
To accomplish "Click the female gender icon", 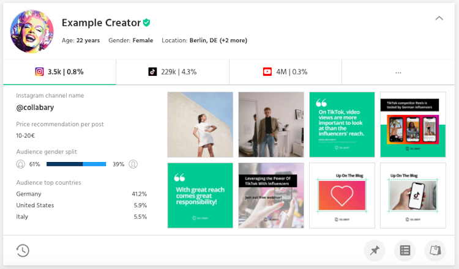I will point(20,164).
